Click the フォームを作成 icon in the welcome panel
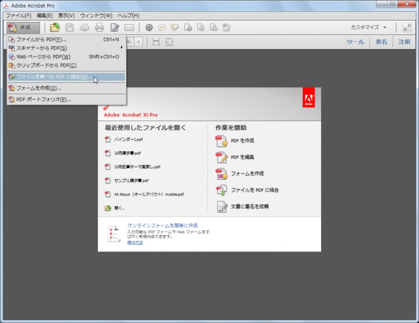 coord(222,174)
